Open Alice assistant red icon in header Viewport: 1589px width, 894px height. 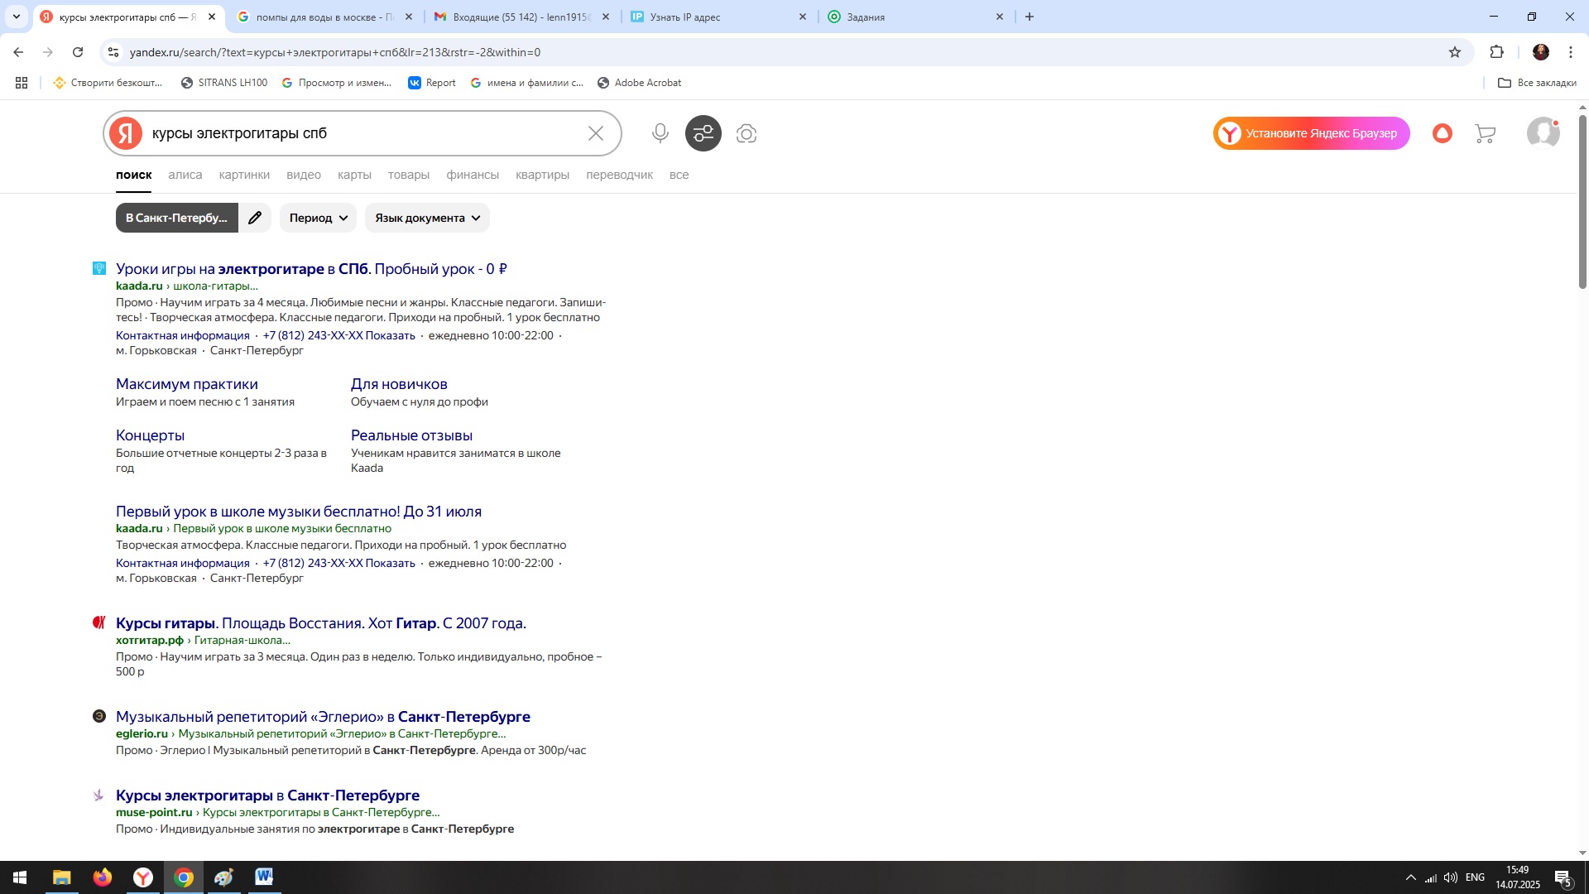(x=1443, y=133)
